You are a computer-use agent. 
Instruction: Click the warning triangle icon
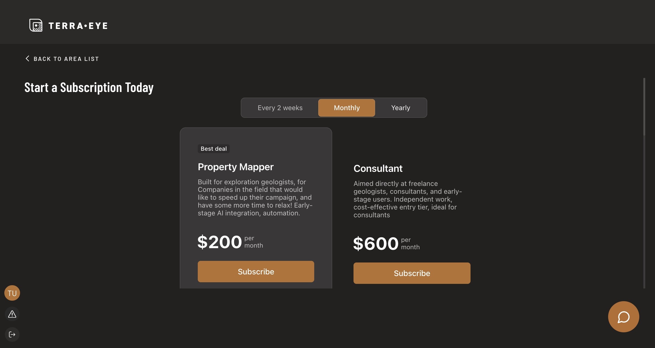click(12, 314)
